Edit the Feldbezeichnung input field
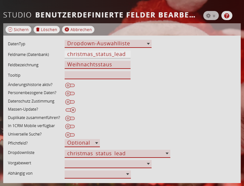The width and height of the screenshot is (244, 186). click(x=98, y=65)
